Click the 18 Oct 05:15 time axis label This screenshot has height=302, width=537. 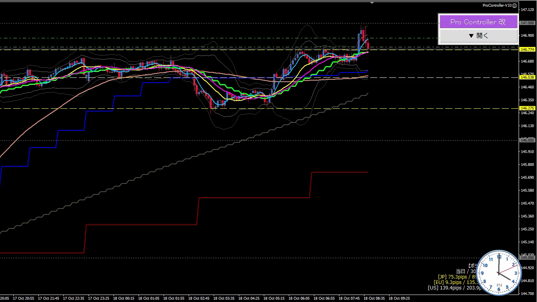274,298
